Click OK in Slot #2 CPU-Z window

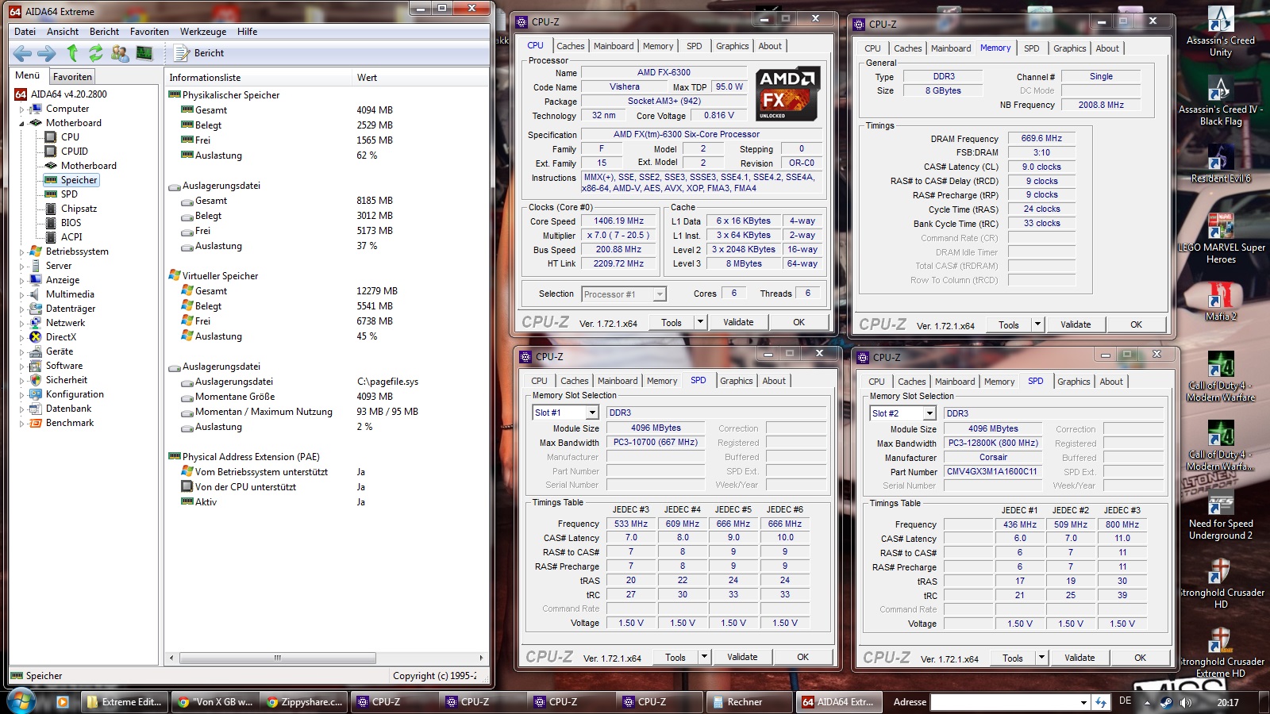tap(1141, 658)
